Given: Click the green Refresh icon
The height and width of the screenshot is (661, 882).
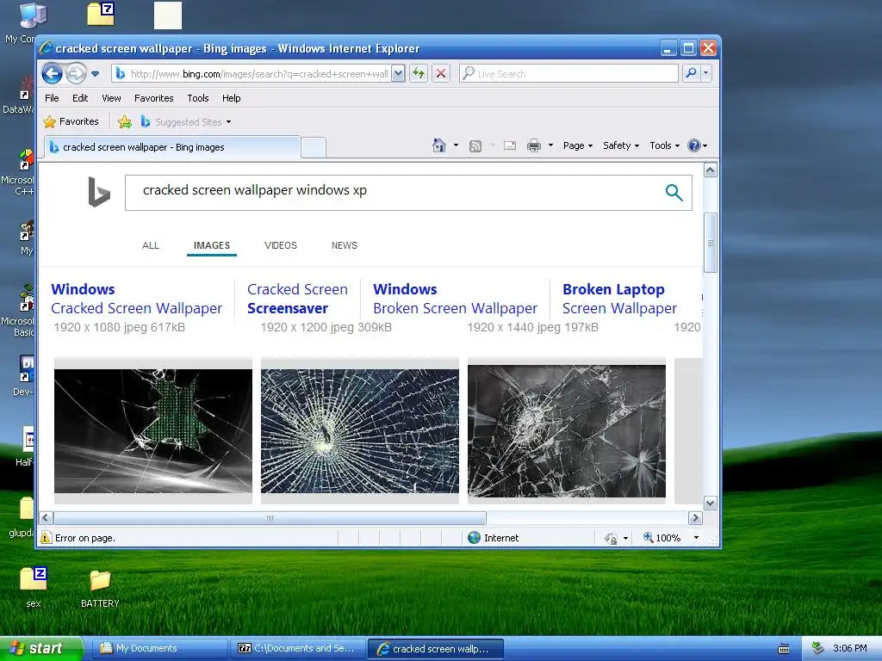Looking at the screenshot, I should click(419, 74).
